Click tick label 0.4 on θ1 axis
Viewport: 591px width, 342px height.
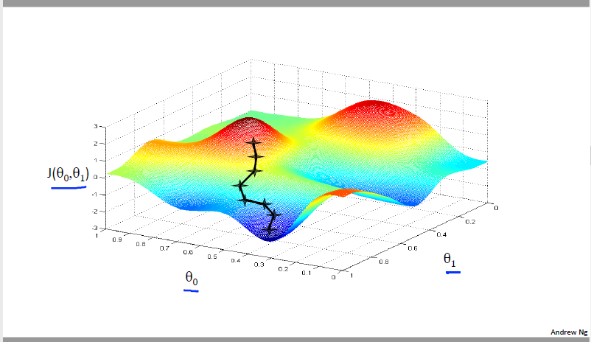441,234
